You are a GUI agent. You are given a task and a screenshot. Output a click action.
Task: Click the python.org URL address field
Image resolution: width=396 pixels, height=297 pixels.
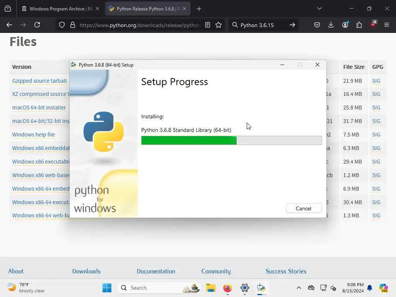(140, 25)
